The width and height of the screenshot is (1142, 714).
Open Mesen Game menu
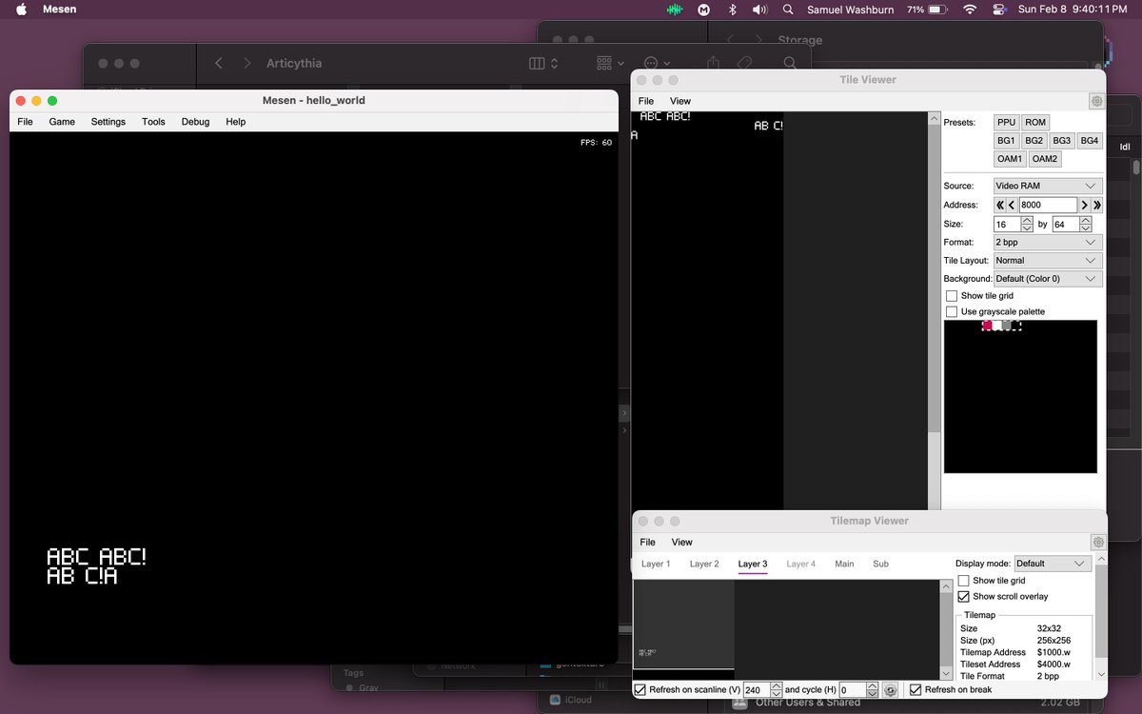pos(62,122)
